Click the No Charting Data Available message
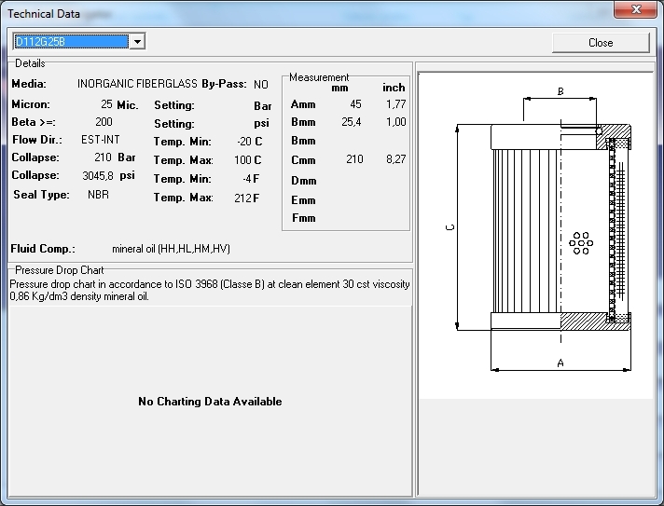 (210, 402)
